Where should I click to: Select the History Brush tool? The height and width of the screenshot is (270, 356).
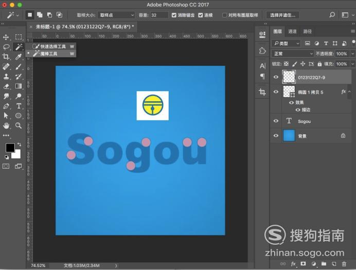point(19,77)
